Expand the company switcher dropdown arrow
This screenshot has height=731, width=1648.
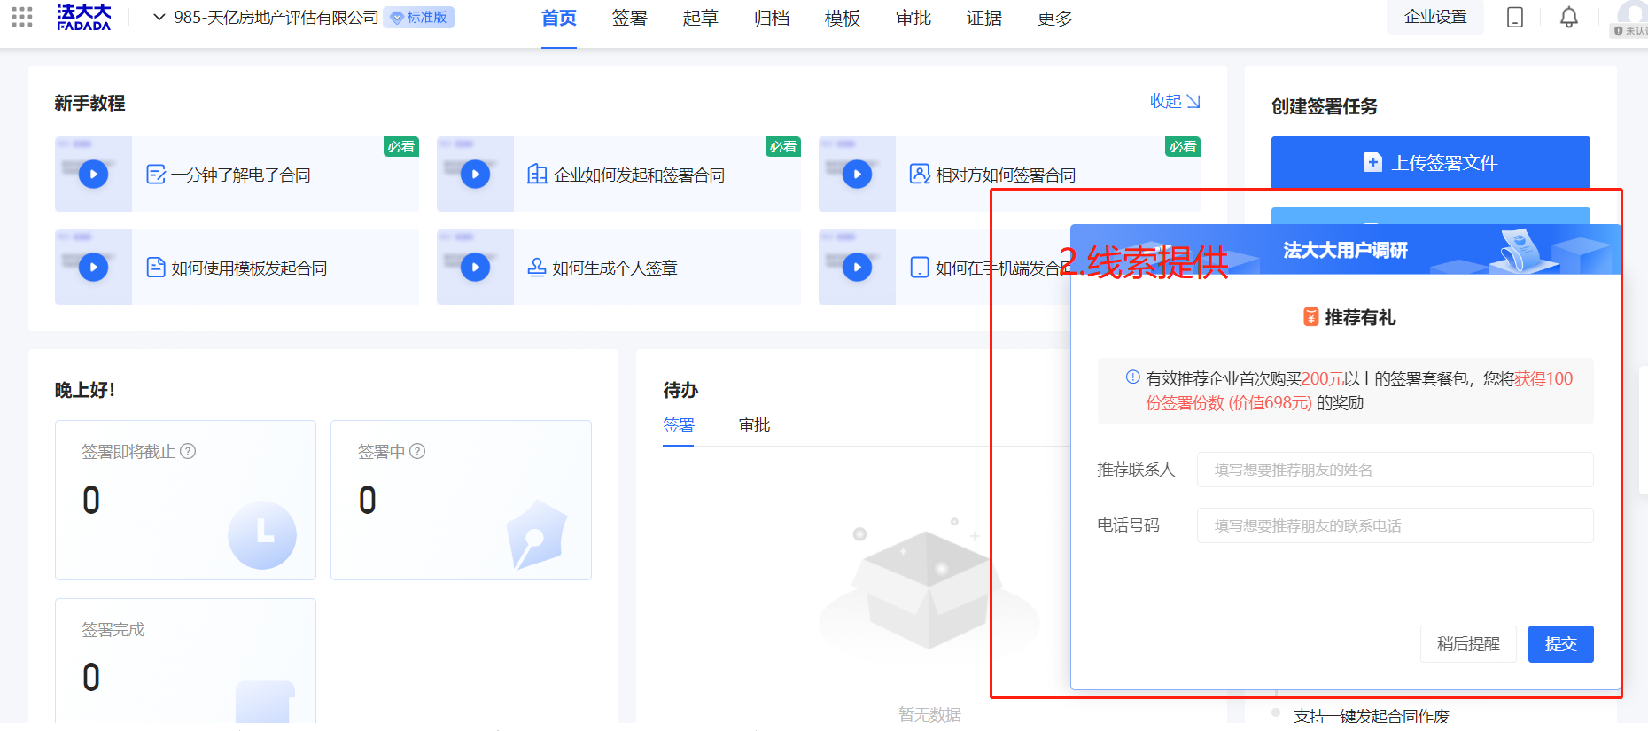tap(159, 17)
